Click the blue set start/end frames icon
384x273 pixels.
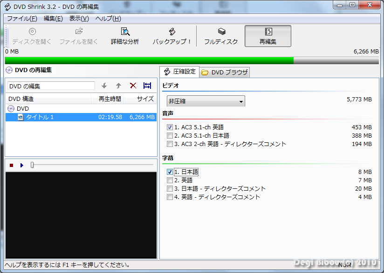tap(147, 86)
